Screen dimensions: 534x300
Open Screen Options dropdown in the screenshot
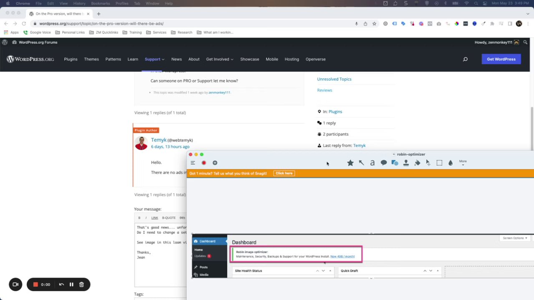[x=515, y=238]
